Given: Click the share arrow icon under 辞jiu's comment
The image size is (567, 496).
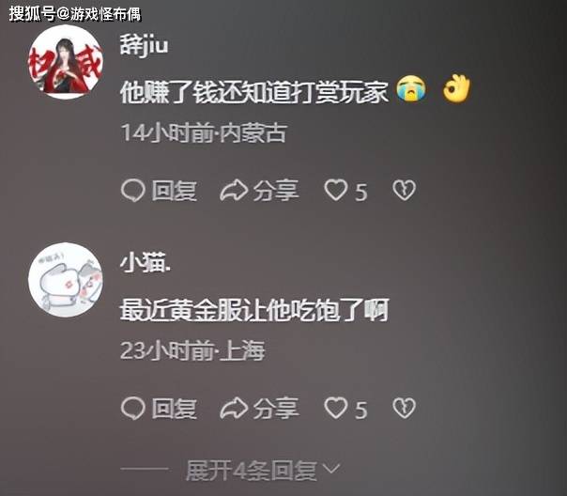Looking at the screenshot, I should pos(234,191).
